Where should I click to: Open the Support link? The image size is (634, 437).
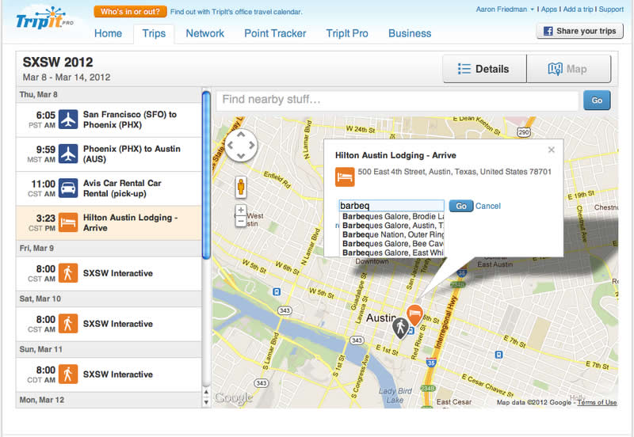point(611,9)
